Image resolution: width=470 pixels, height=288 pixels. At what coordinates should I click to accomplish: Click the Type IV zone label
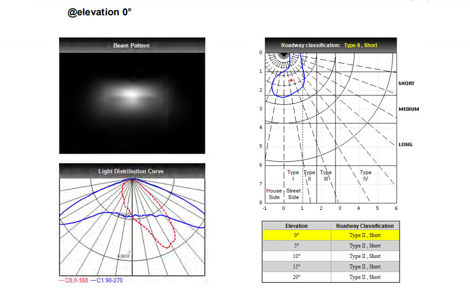pyautogui.click(x=365, y=176)
